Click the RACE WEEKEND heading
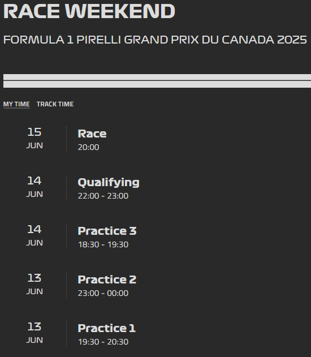The image size is (311, 357). (89, 11)
